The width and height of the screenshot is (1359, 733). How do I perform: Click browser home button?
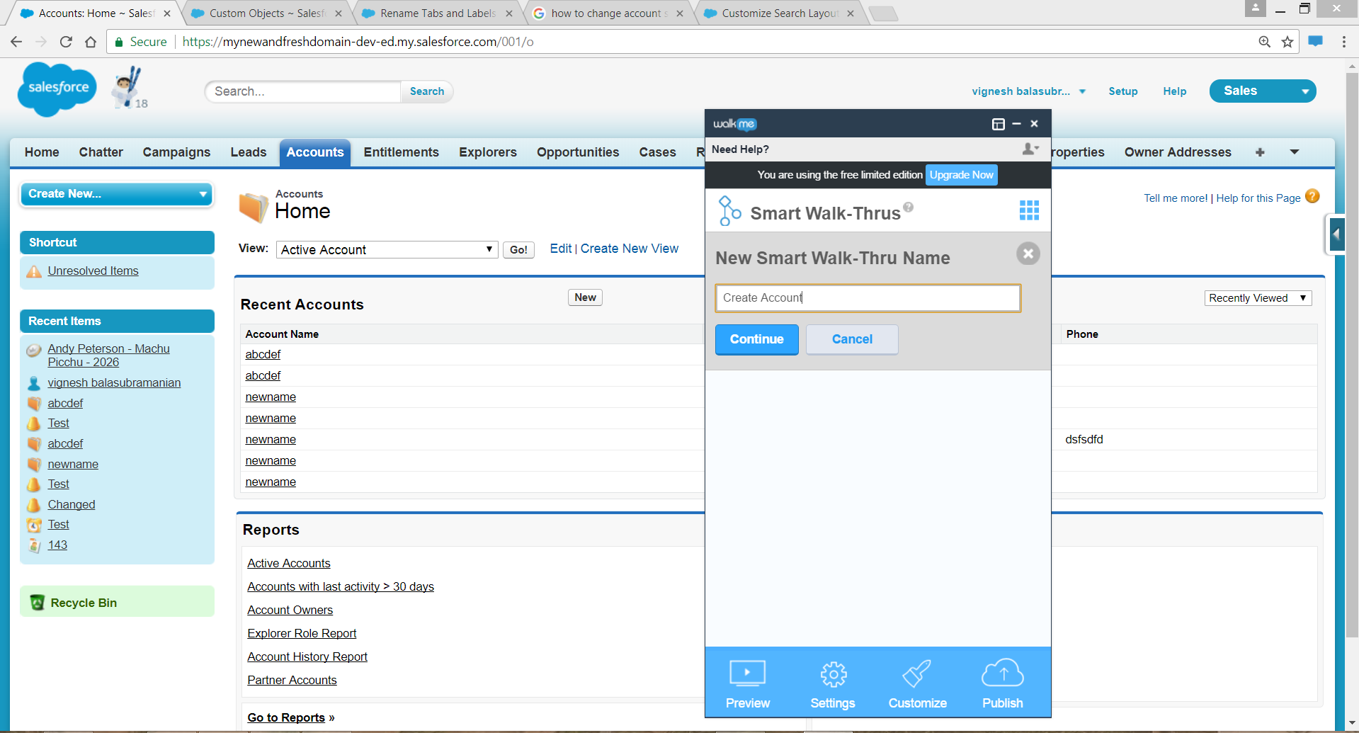91,42
